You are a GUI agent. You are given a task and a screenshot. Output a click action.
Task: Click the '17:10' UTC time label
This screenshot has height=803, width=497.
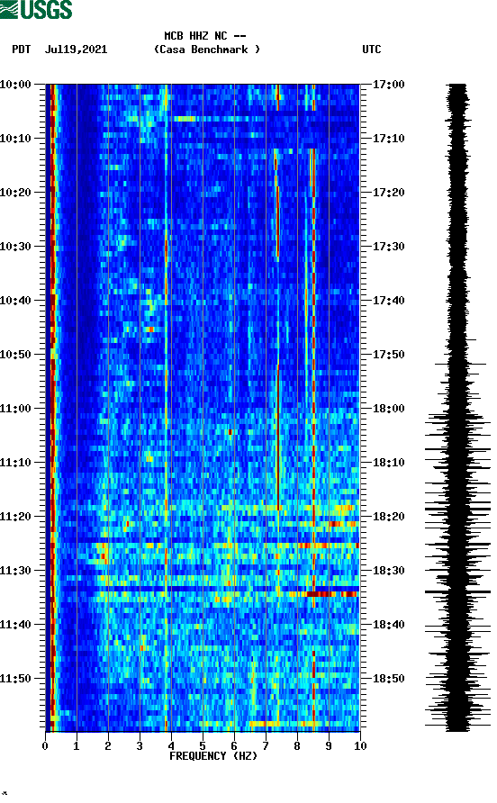click(388, 139)
